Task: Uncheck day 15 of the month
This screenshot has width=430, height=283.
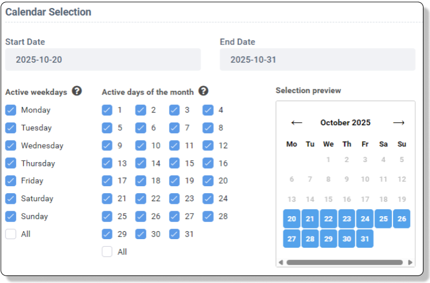Action: coord(174,163)
